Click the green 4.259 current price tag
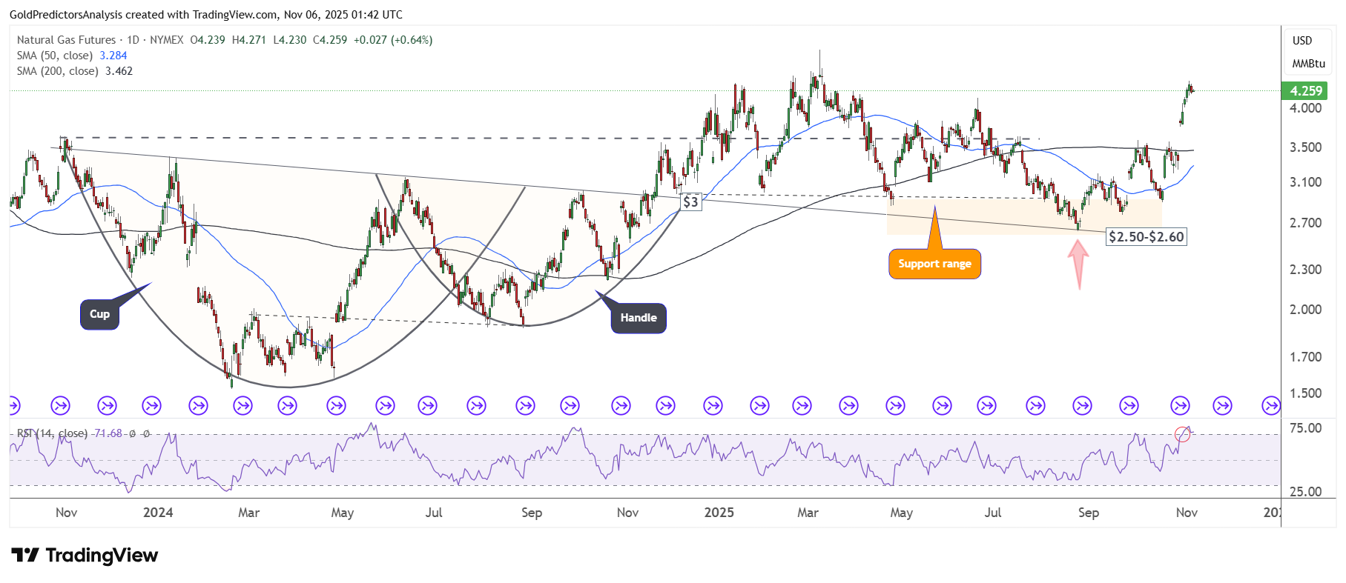The height and width of the screenshot is (583, 1346). (x=1306, y=91)
